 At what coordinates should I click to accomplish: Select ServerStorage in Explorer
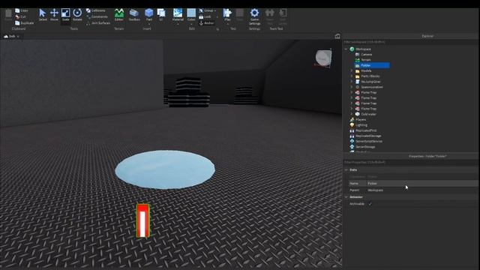(x=365, y=147)
